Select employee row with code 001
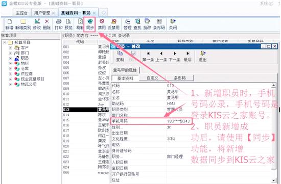This screenshot has height=184, width=281. (x=86, y=47)
